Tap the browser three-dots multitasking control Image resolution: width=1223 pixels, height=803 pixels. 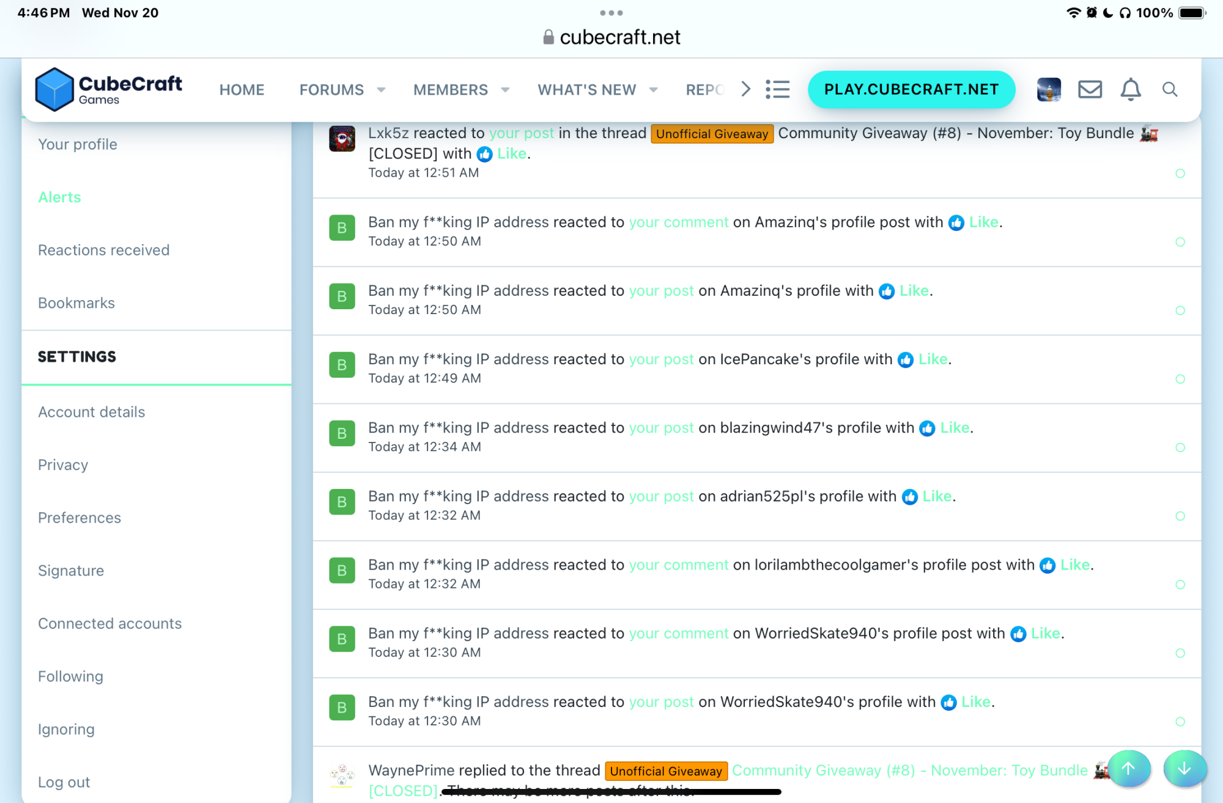pos(611,13)
